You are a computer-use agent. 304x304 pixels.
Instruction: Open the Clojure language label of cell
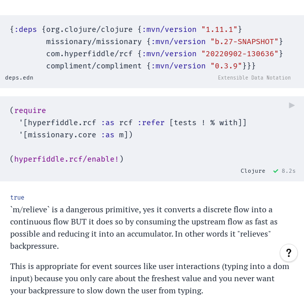(253, 171)
